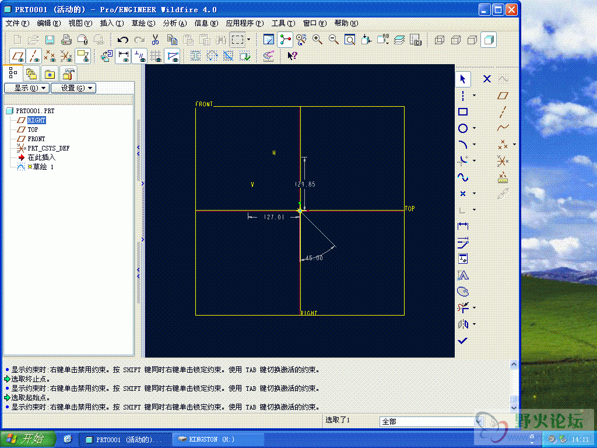Select the Circle sketch tool
This screenshot has width=597, height=448.
pyautogui.click(x=463, y=128)
